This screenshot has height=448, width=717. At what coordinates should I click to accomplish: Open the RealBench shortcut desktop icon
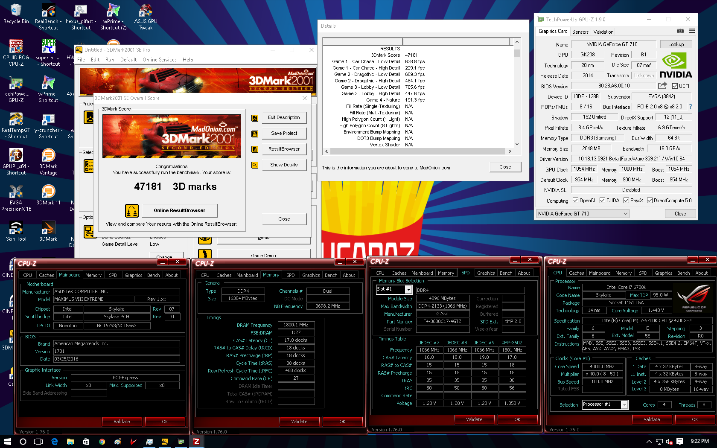click(49, 17)
